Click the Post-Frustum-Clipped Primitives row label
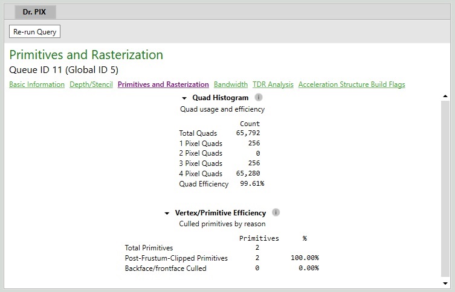 pyautogui.click(x=176, y=258)
